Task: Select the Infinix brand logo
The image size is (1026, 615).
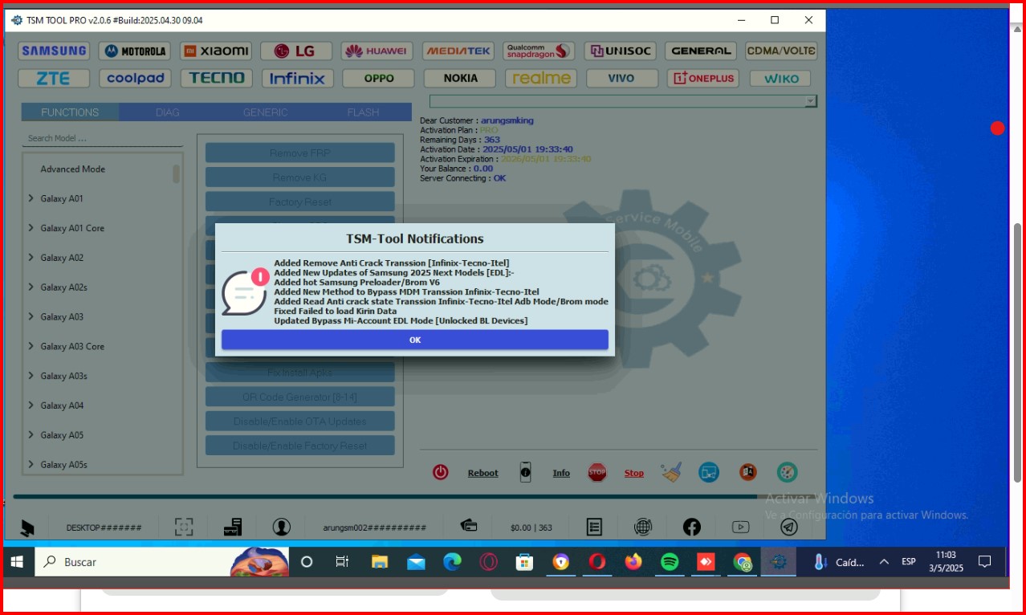Action: pos(297,78)
